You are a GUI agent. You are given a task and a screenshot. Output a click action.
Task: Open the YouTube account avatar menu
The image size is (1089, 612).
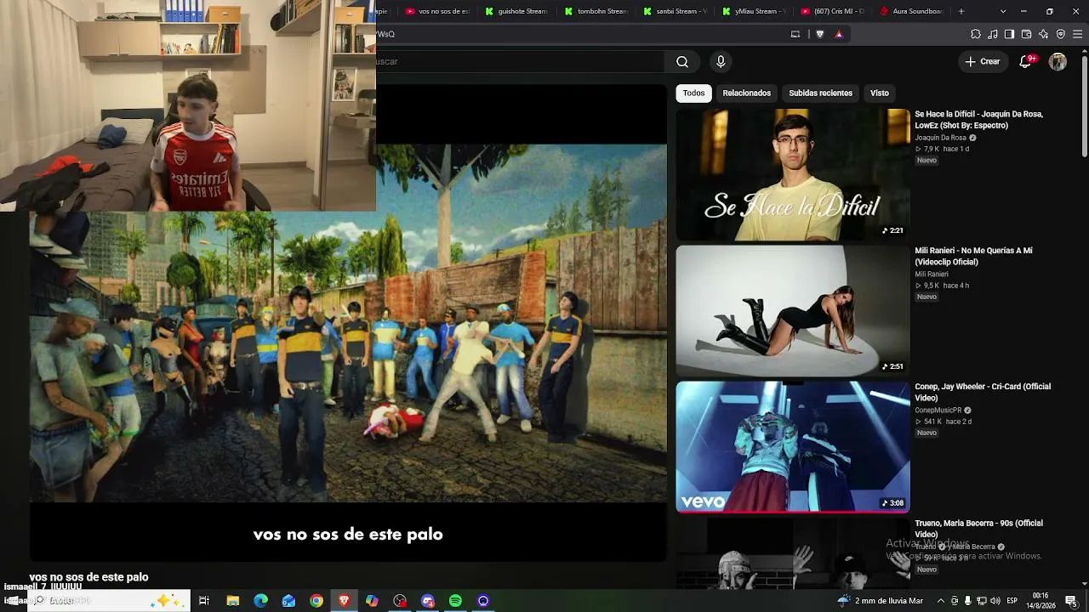[1058, 61]
